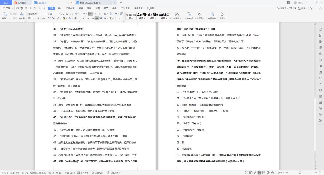
Task: Enable eye protection mode icon
Action: 272,173
